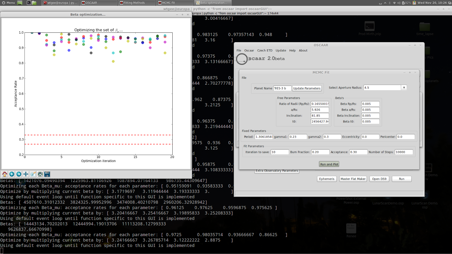The image size is (452, 254).
Task: Focus the Beta a/Rs field
Action: click(370, 110)
